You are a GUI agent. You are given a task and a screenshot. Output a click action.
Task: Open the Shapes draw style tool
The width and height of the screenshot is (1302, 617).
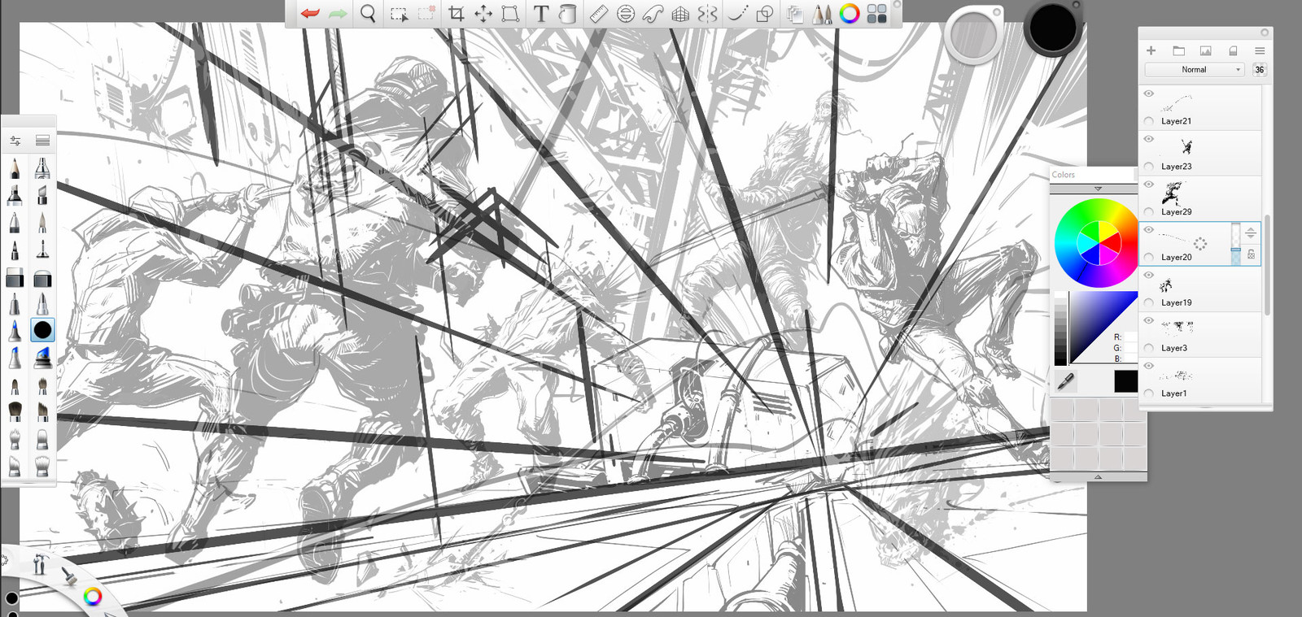point(765,14)
